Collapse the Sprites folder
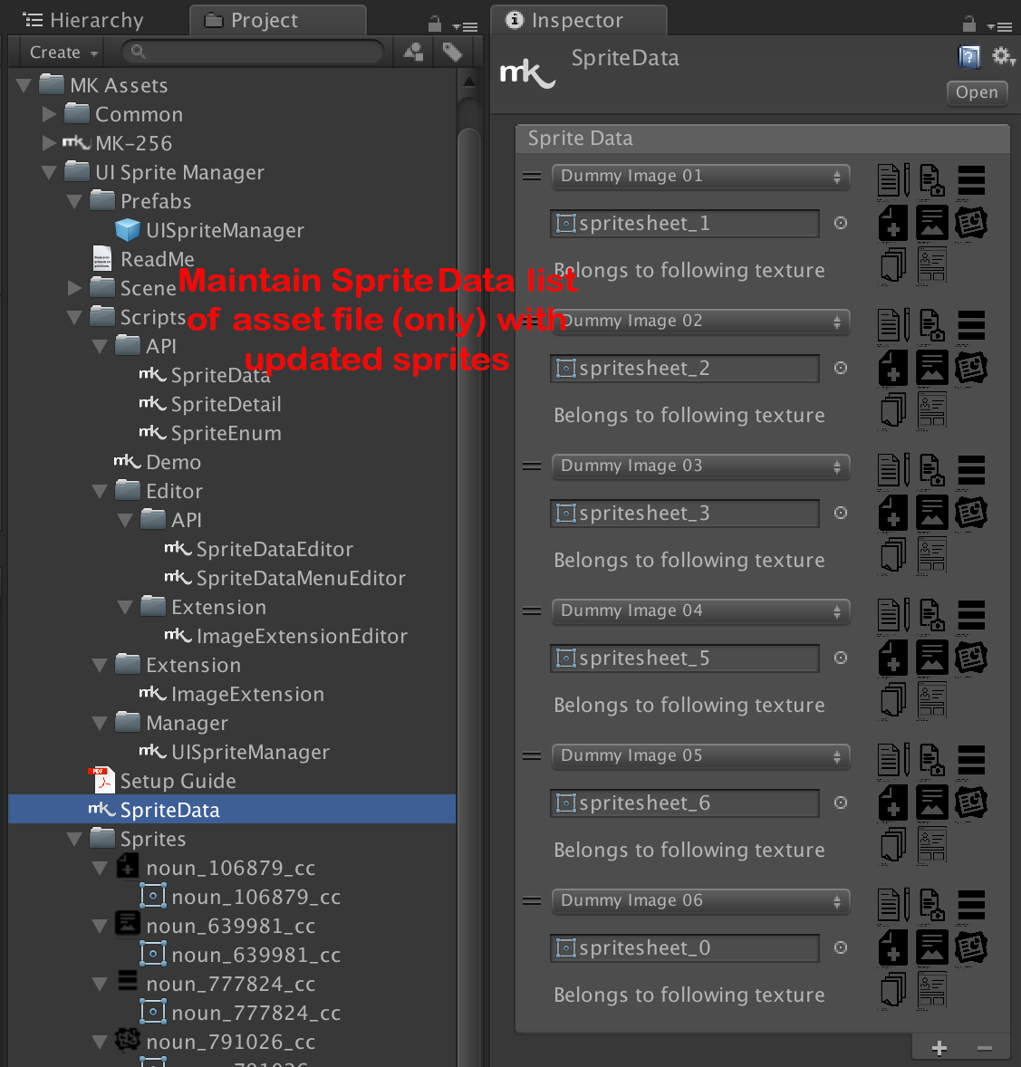The width and height of the screenshot is (1021, 1067). click(x=75, y=839)
